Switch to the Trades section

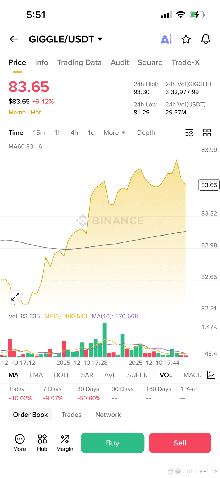[x=71, y=415]
